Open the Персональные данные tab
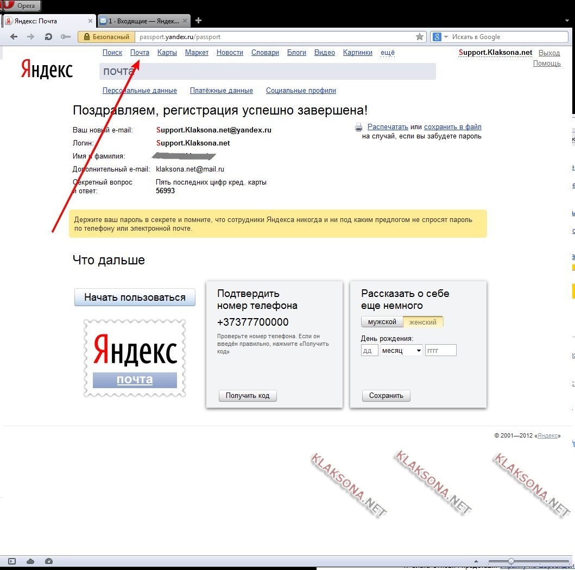 pyautogui.click(x=140, y=91)
